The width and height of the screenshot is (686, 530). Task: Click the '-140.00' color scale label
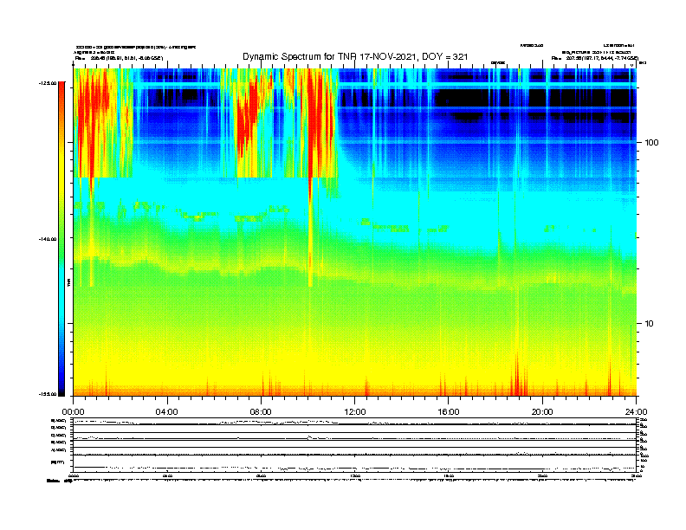coord(48,239)
